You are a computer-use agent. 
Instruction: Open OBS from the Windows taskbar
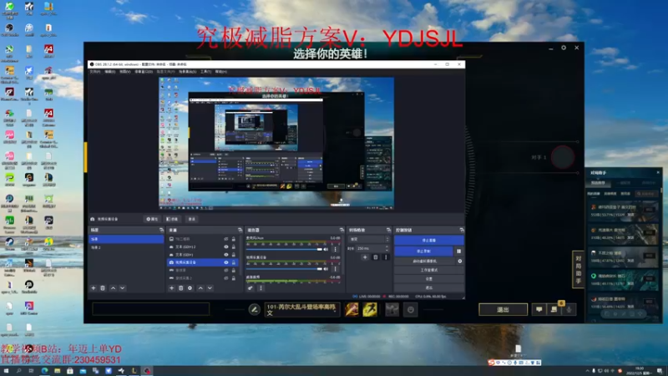(147, 371)
